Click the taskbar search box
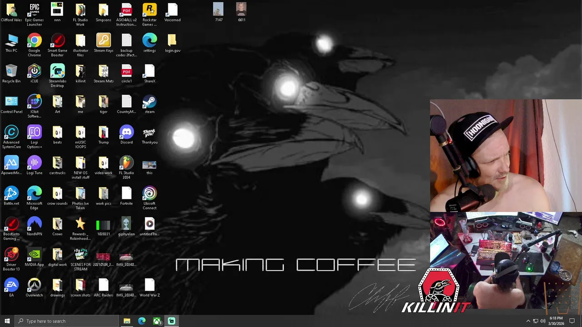This screenshot has width=582, height=327. (x=66, y=321)
